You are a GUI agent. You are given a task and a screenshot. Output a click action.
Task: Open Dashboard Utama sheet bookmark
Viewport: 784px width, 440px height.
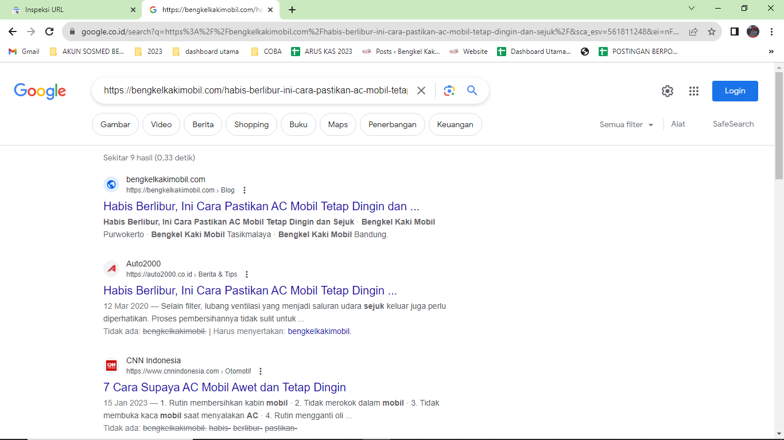tap(534, 52)
